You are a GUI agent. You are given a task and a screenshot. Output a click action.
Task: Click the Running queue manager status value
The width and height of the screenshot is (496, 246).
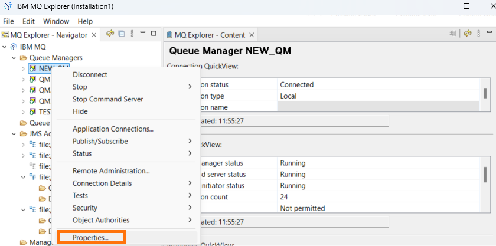(378, 163)
